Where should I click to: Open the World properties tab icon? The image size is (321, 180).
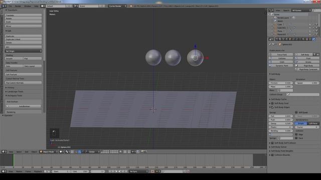pos(286,39)
